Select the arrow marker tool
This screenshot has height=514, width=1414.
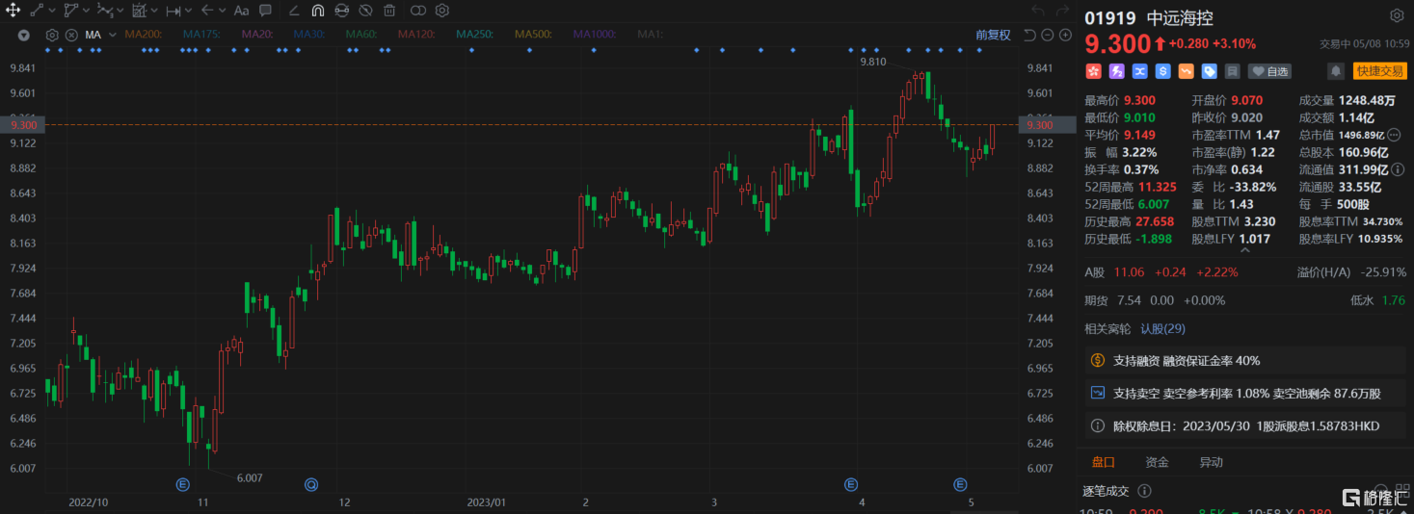click(x=207, y=11)
